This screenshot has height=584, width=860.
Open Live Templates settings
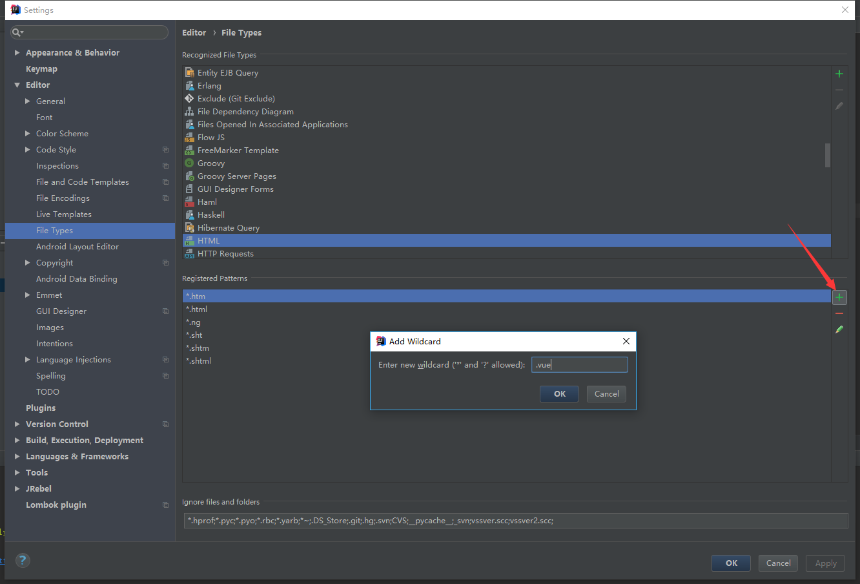point(64,214)
